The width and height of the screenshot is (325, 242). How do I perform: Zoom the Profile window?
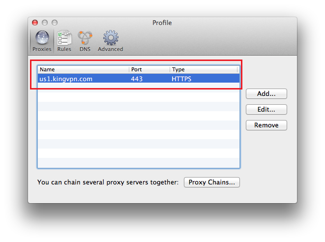[55, 23]
